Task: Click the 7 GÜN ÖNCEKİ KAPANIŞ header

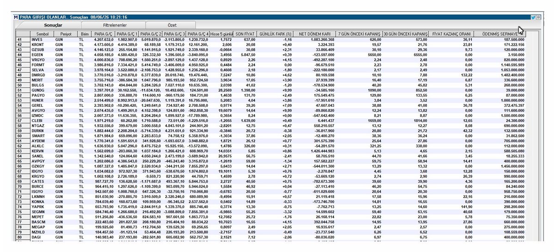Action: (x=359, y=34)
